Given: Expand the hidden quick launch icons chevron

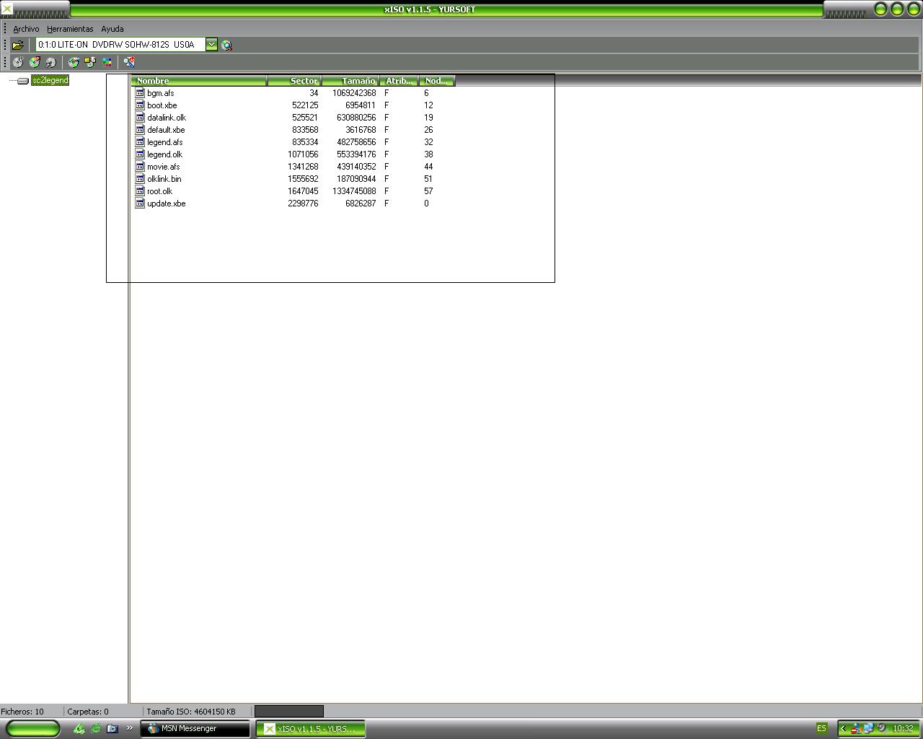Looking at the screenshot, I should [x=130, y=727].
